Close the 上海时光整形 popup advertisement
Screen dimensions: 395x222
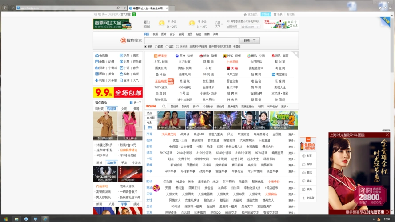[x=387, y=135]
